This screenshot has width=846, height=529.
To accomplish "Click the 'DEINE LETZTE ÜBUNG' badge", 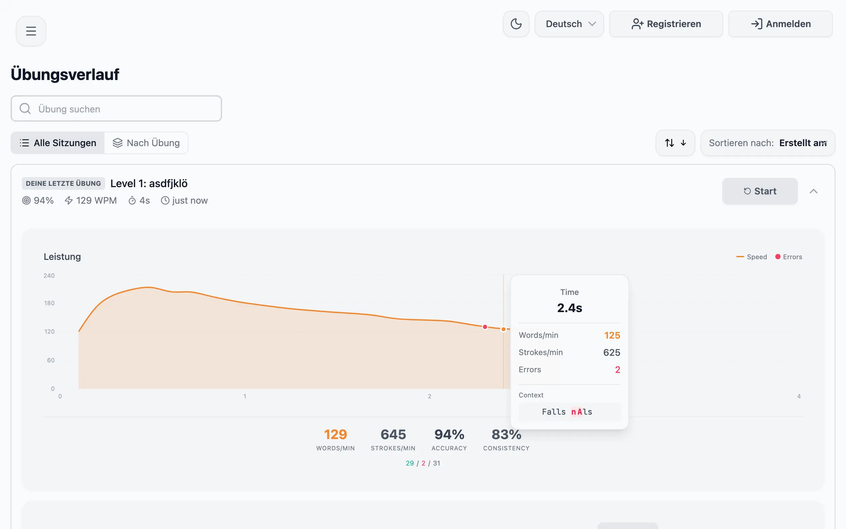I will pyautogui.click(x=63, y=183).
